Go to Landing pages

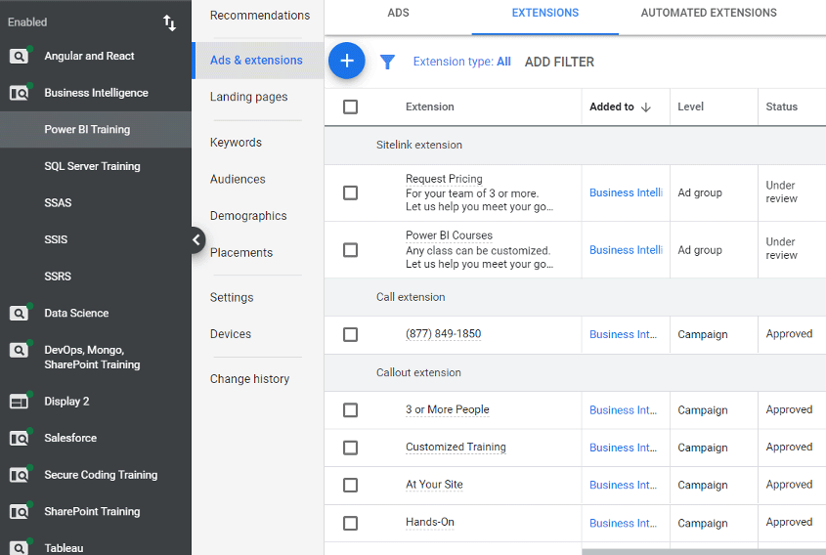pyautogui.click(x=248, y=97)
